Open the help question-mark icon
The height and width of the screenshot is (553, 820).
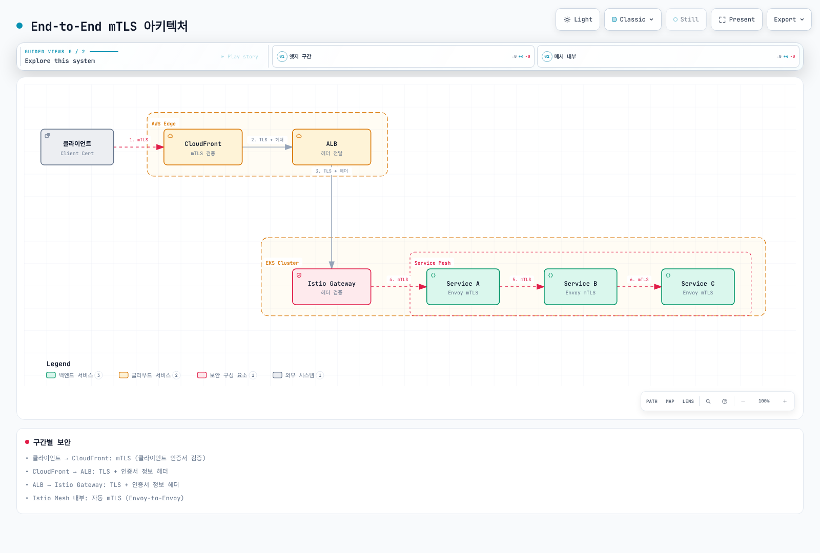(725, 401)
